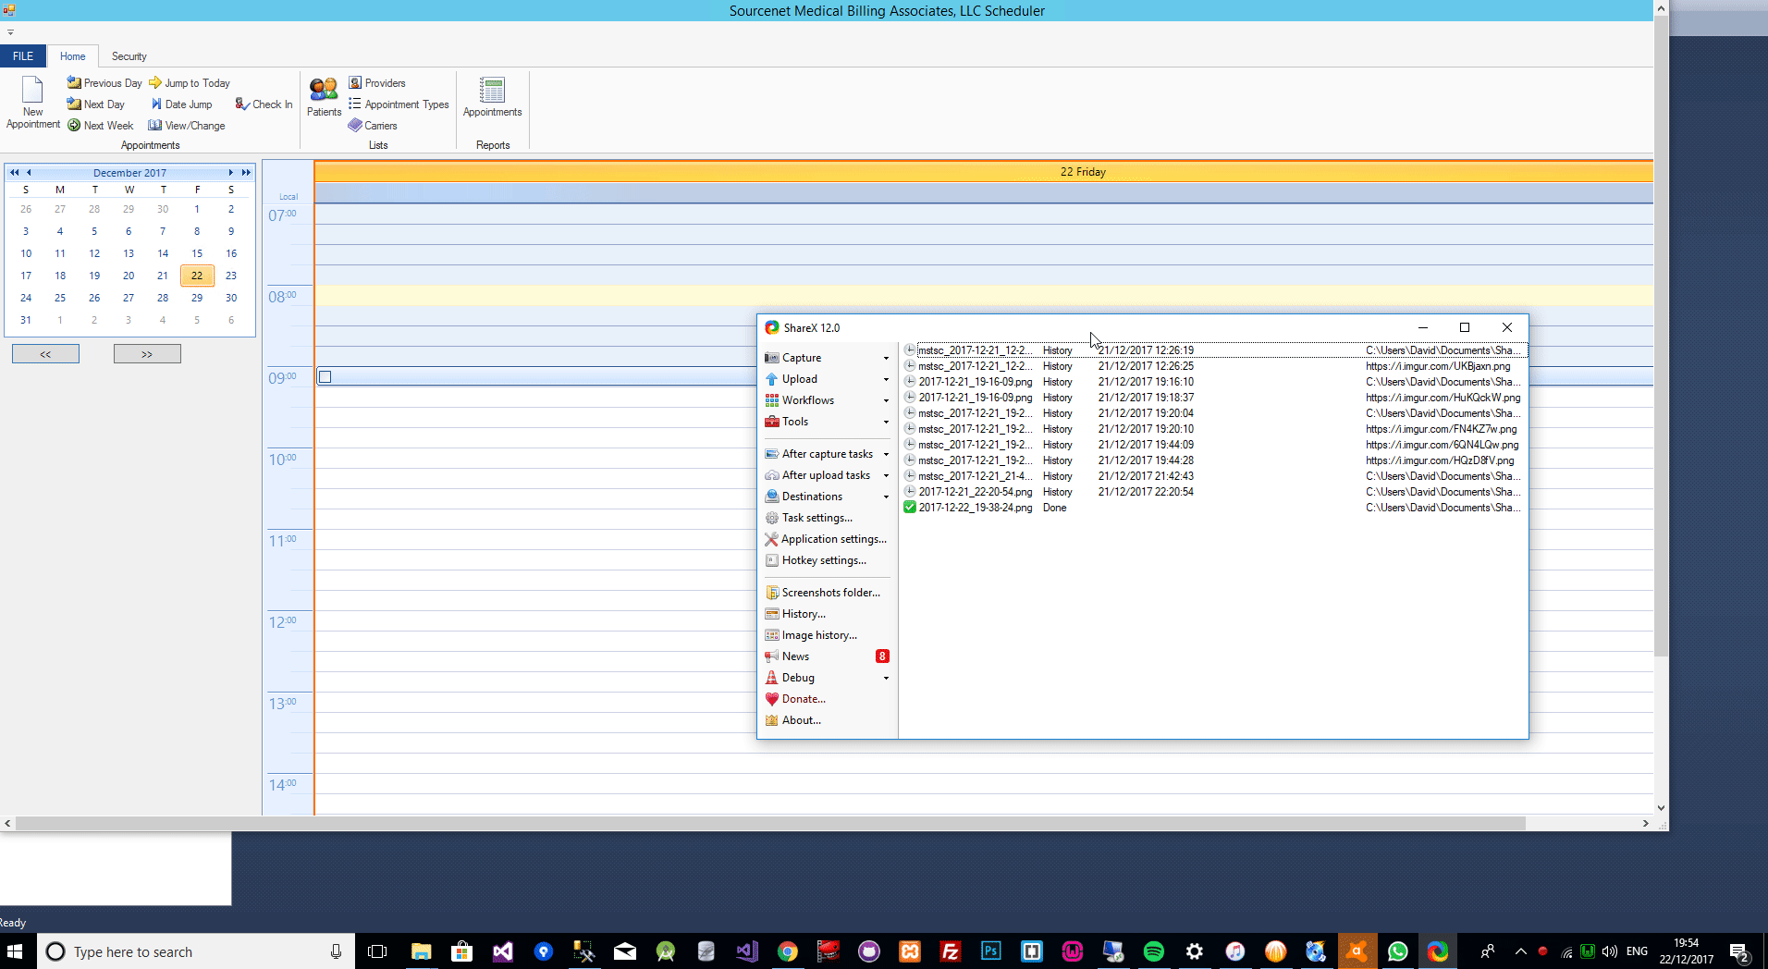The width and height of the screenshot is (1768, 969).
Task: Open Task View on the taskbar
Action: pos(377,951)
